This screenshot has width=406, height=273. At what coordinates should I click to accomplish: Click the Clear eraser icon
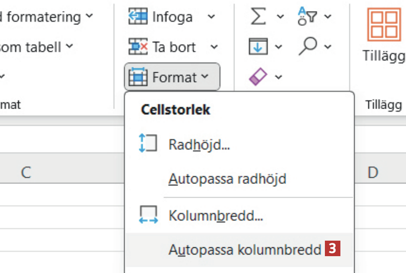[258, 77]
